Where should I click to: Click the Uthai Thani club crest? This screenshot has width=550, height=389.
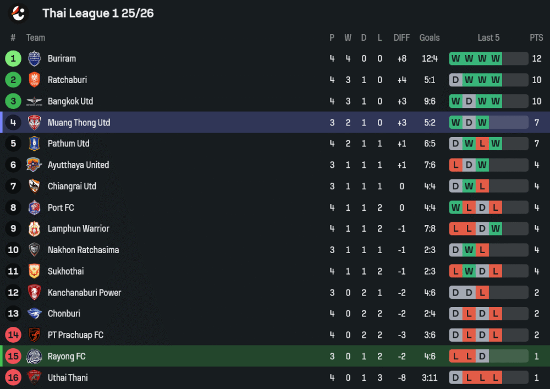(x=34, y=377)
